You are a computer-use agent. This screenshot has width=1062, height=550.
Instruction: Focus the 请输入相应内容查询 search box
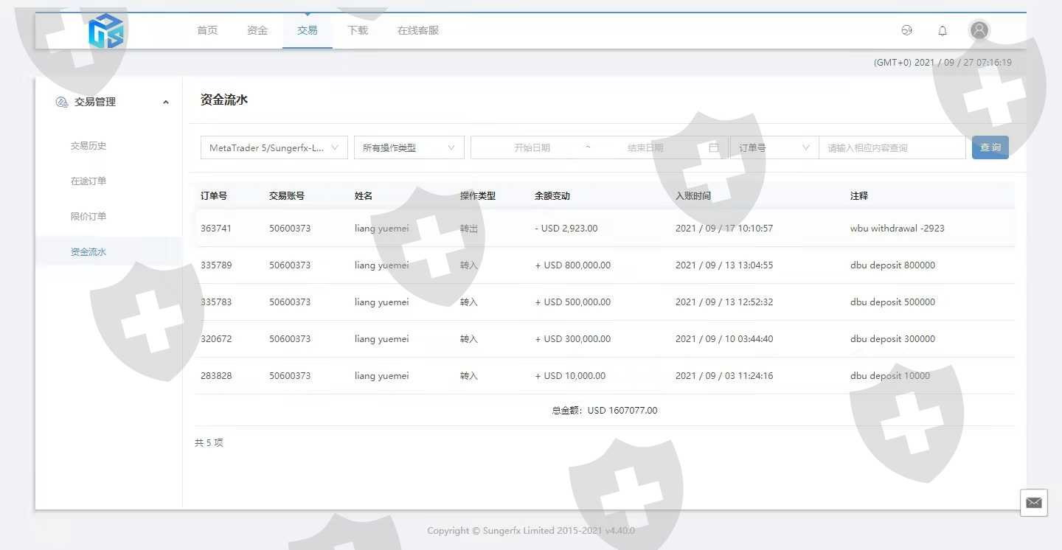[x=892, y=147]
